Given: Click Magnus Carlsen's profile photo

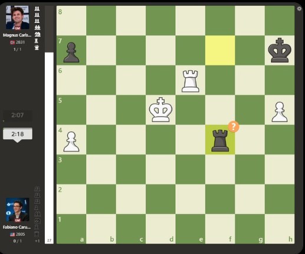Looking at the screenshot, I should 18,18.
